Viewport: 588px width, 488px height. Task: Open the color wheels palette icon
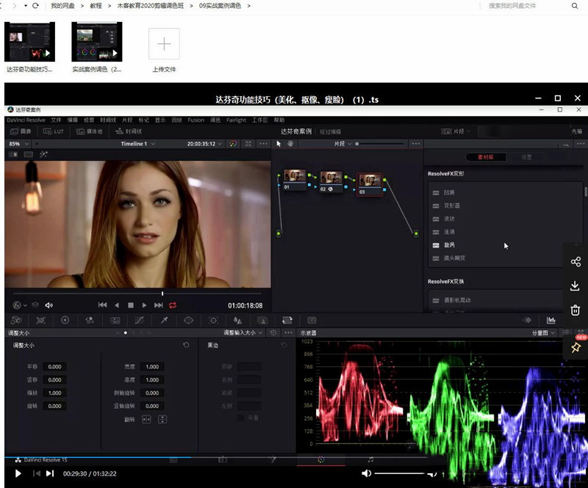pyautogui.click(x=65, y=320)
